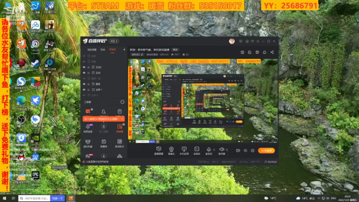This screenshot has height=202, width=359.
Task: Select the active orange scene tab
Action: tap(113, 50)
